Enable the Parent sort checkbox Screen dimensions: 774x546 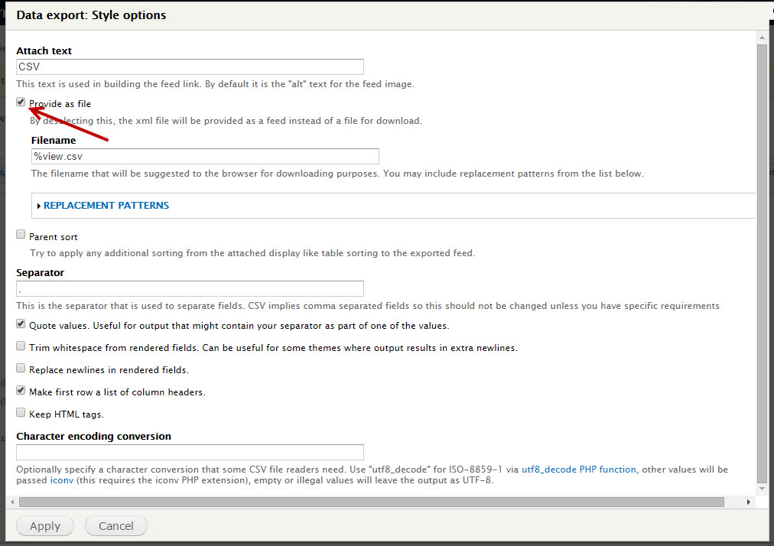point(21,235)
